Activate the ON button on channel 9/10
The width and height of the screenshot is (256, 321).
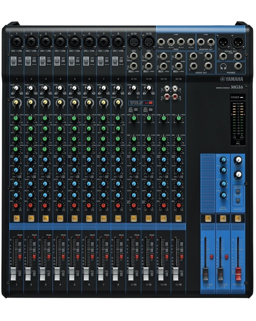click(x=134, y=218)
